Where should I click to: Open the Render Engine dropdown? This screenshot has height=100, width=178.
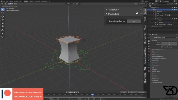point(169,37)
